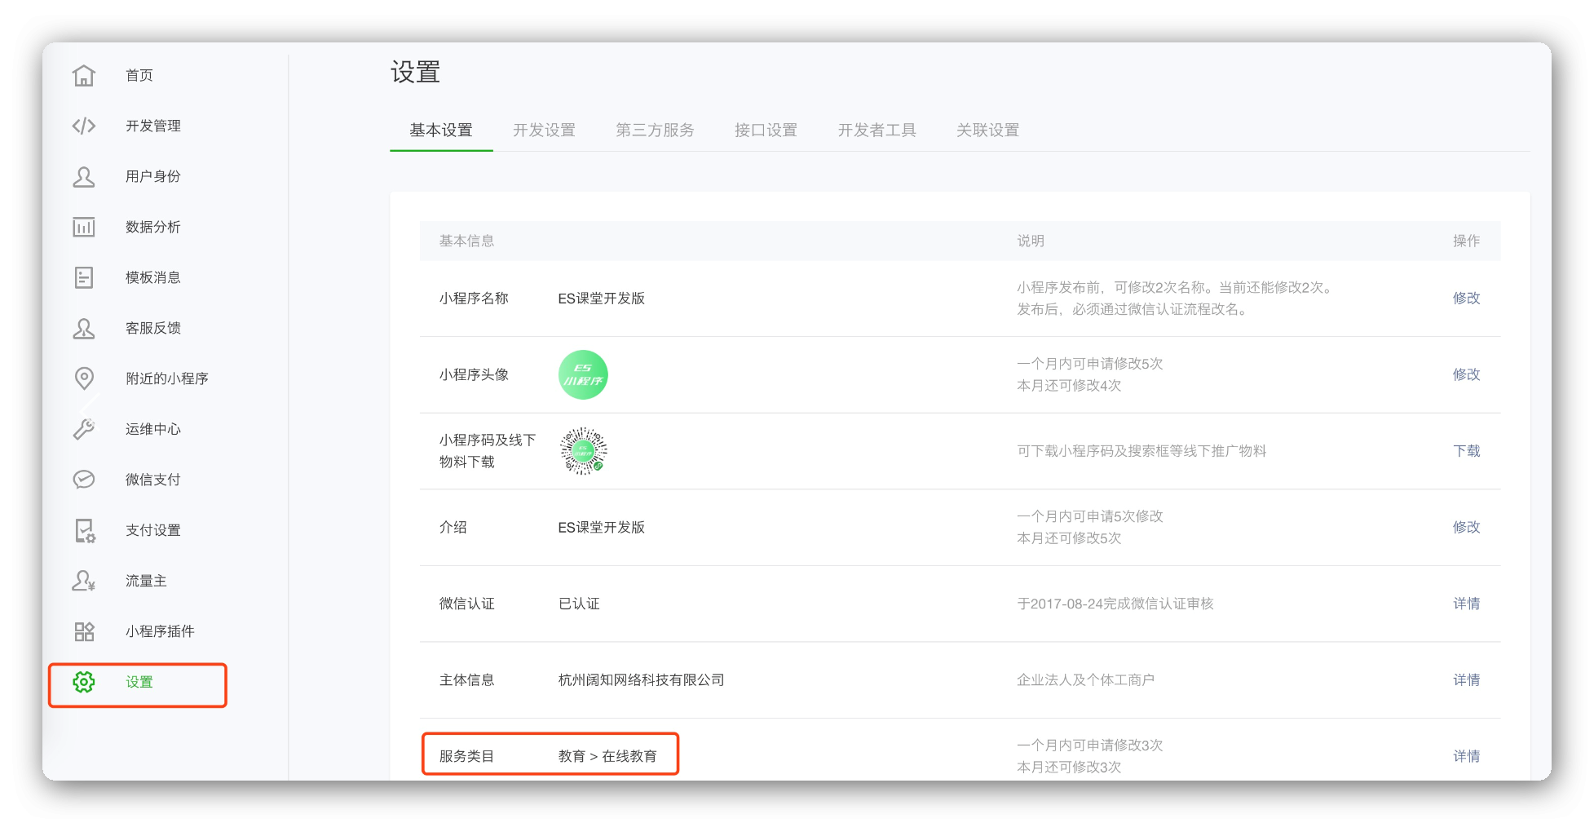The image size is (1594, 823).
Task: Select the 用户身份 person icon
Action: (84, 176)
